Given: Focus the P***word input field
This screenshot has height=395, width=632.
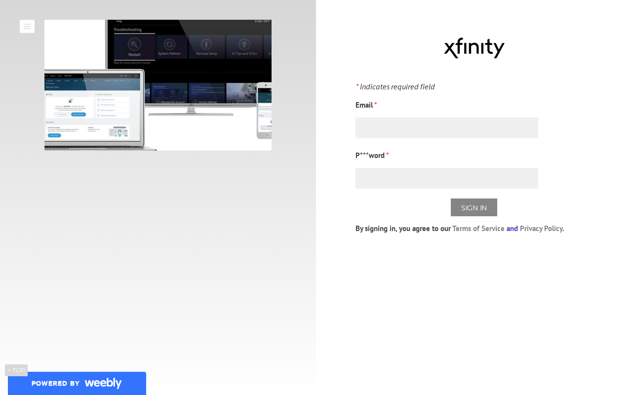Looking at the screenshot, I should tap(447, 178).
